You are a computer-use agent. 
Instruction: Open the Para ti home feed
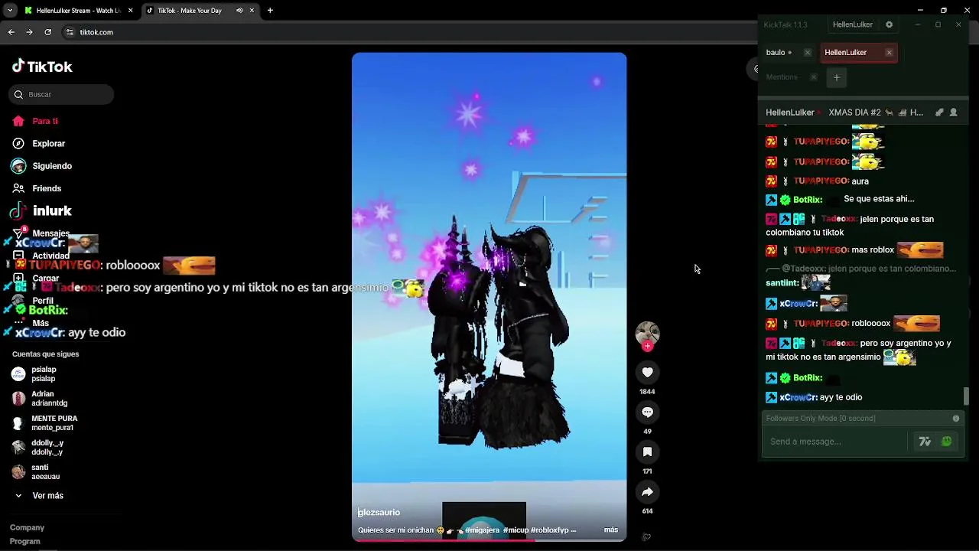click(x=35, y=121)
